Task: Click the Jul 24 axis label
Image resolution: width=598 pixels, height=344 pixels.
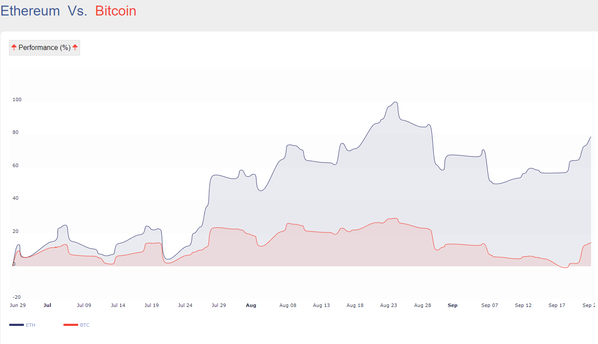Action: [x=185, y=305]
